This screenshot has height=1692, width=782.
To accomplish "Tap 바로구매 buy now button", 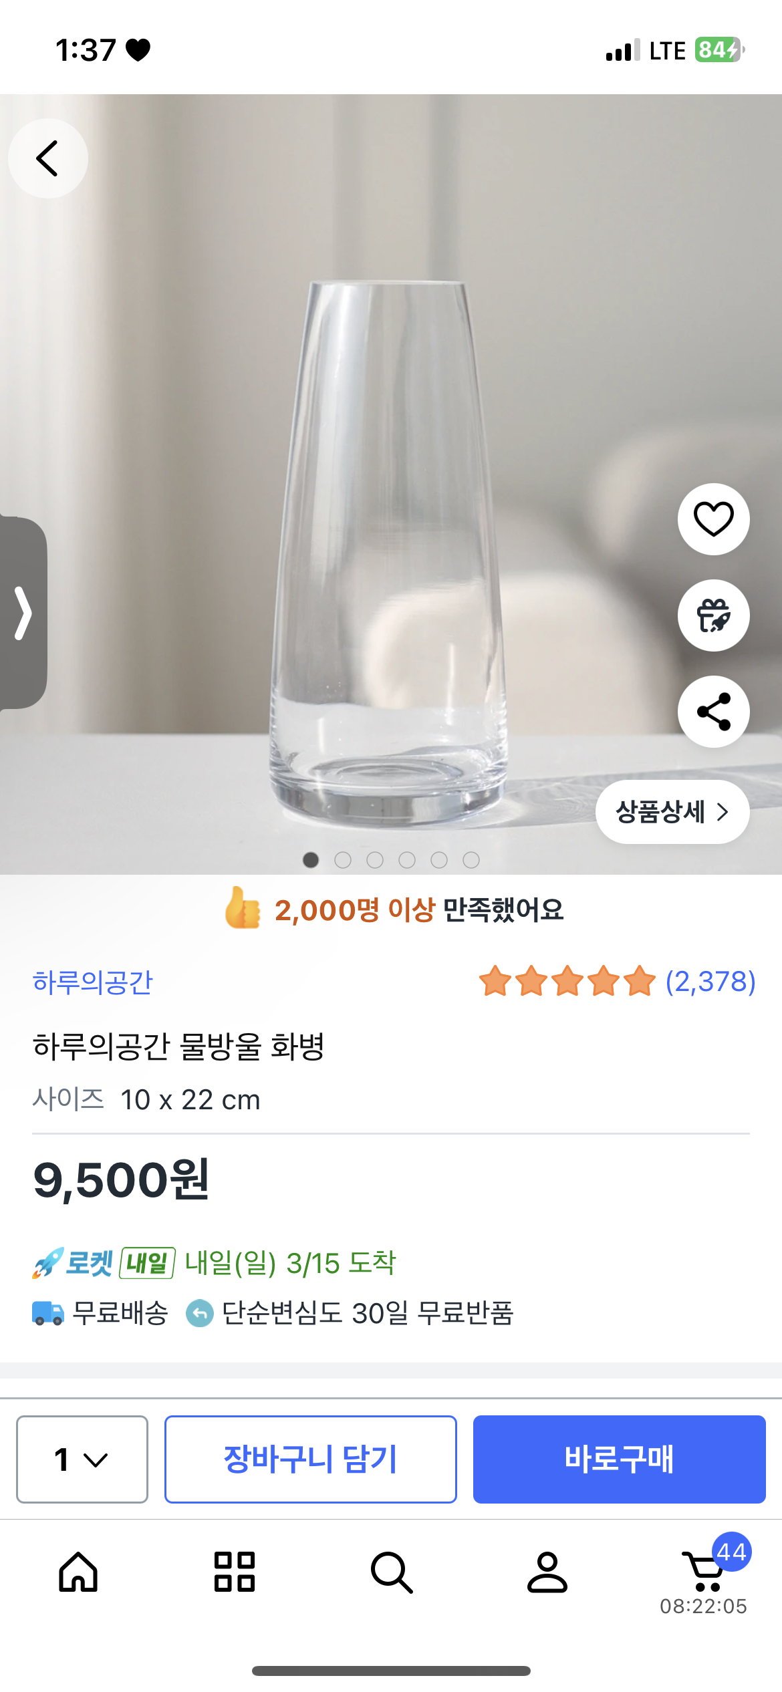I will click(x=619, y=1459).
